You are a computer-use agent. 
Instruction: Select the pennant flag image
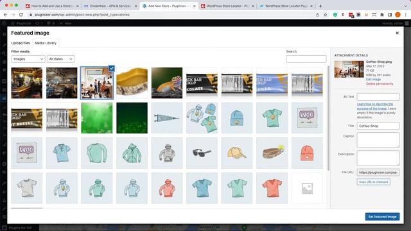[x=167, y=118]
